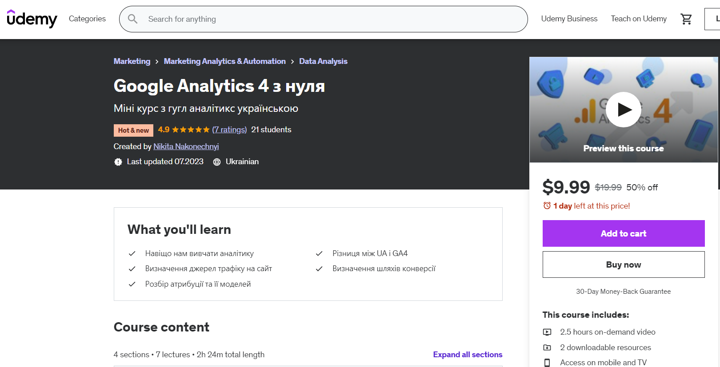Click the 21 students text
This screenshot has width=720, height=367.
tap(271, 130)
